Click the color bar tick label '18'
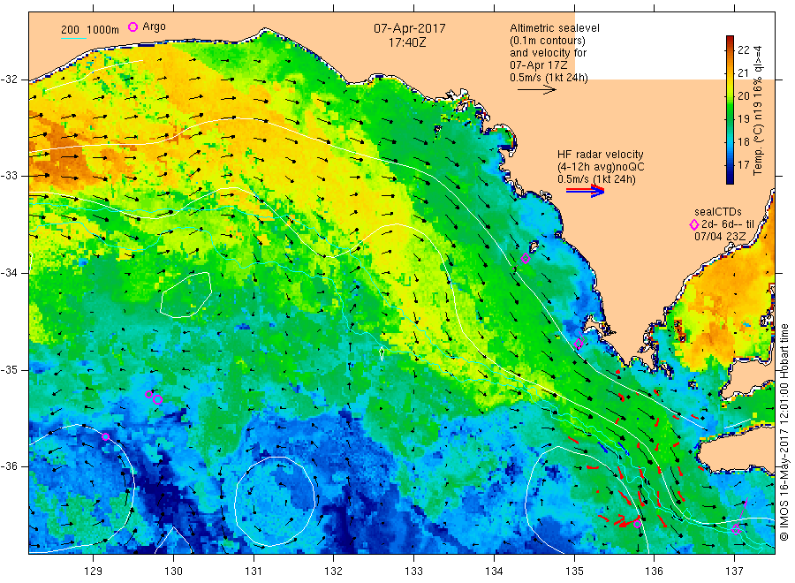 [x=743, y=142]
